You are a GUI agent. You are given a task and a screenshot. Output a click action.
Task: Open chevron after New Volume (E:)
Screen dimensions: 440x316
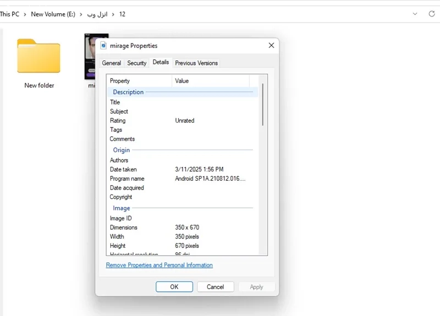click(x=81, y=14)
